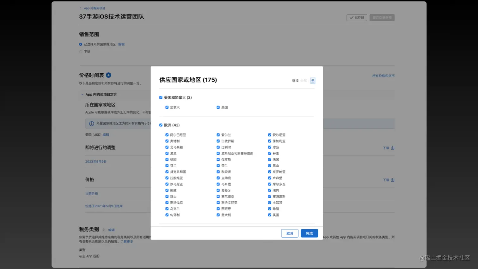Toggle the 冰岛 checkbox
Viewport: 478px width, 269px height.
270,147
